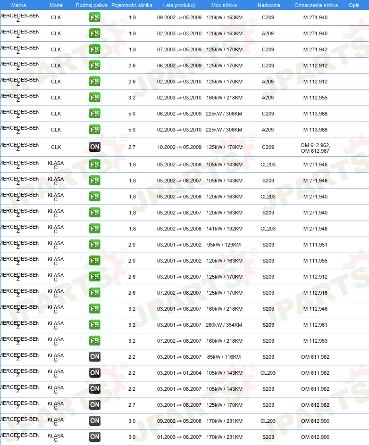This screenshot has height=445, width=369.
Task: Click ON icon in CL203 OM 612.990 row
Action: 94,421
